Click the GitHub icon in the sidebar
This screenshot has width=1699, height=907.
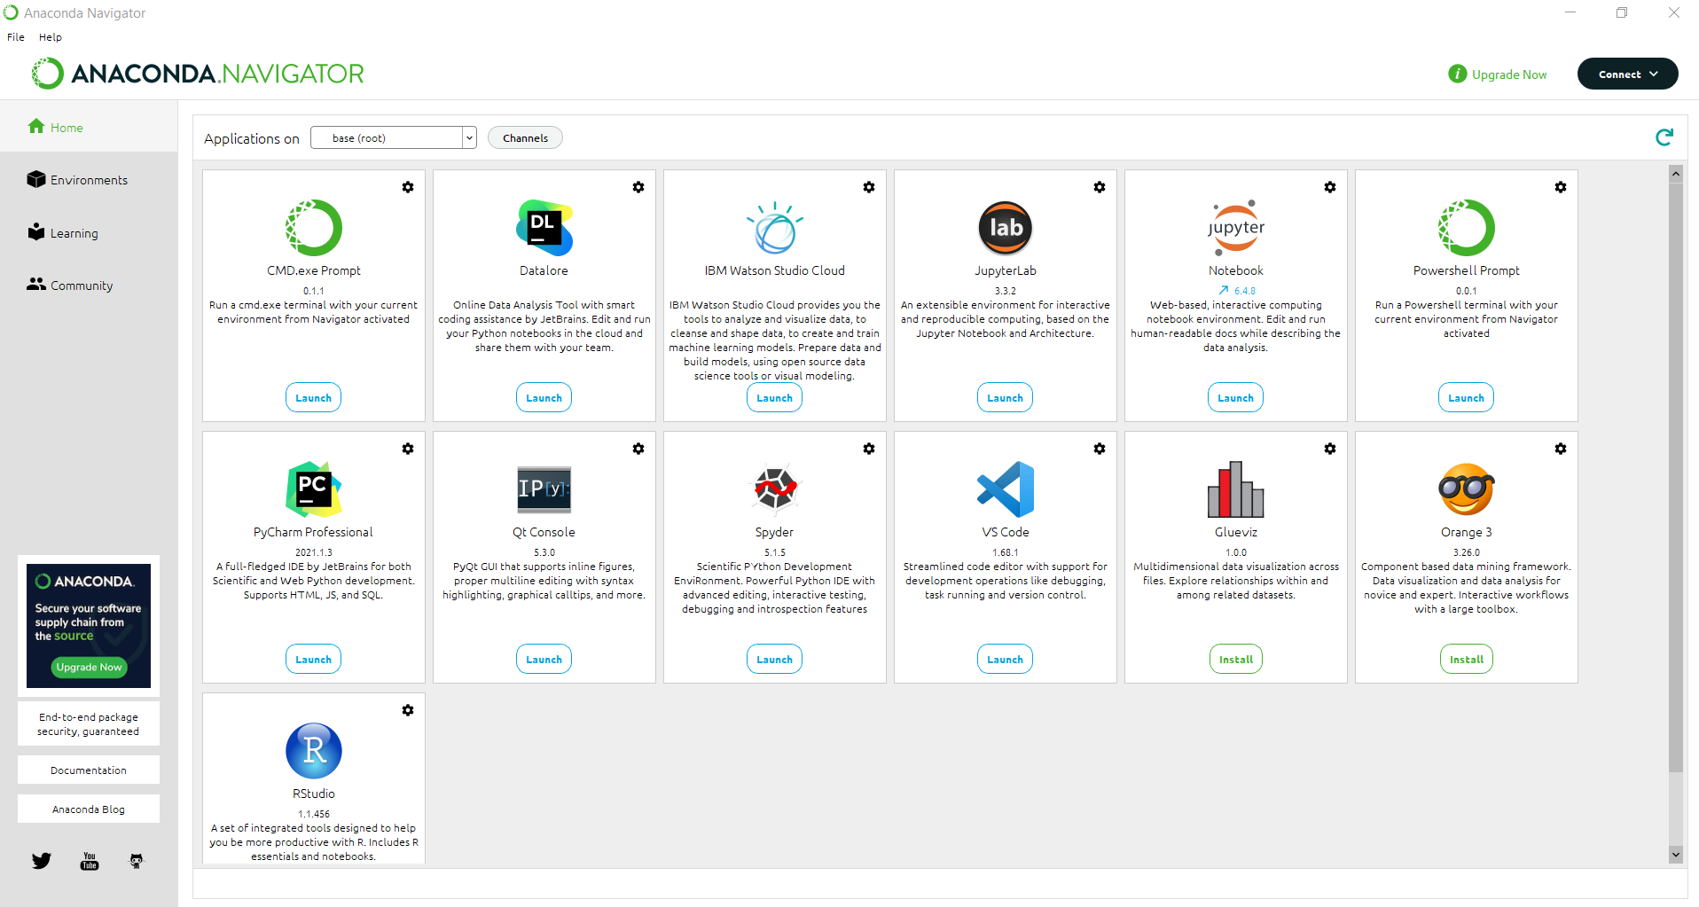(137, 861)
